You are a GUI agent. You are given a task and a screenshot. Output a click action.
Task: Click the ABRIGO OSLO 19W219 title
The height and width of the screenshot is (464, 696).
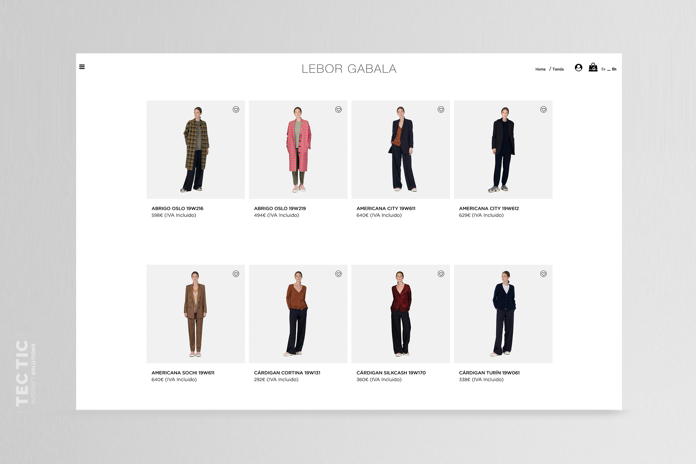click(x=280, y=209)
